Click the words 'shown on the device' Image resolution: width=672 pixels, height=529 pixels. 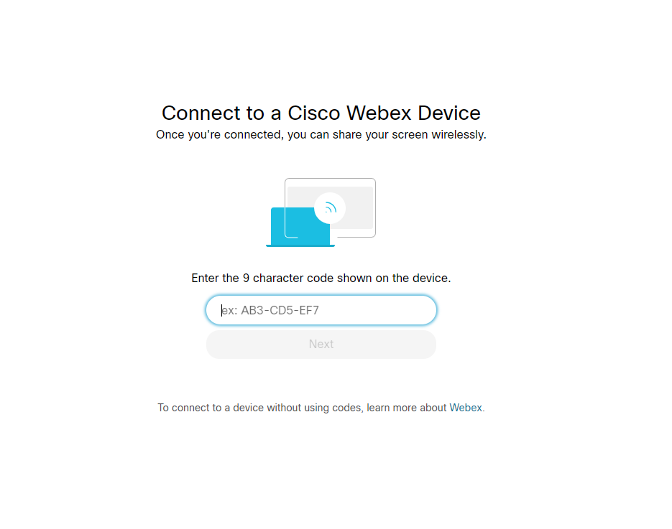394,278
